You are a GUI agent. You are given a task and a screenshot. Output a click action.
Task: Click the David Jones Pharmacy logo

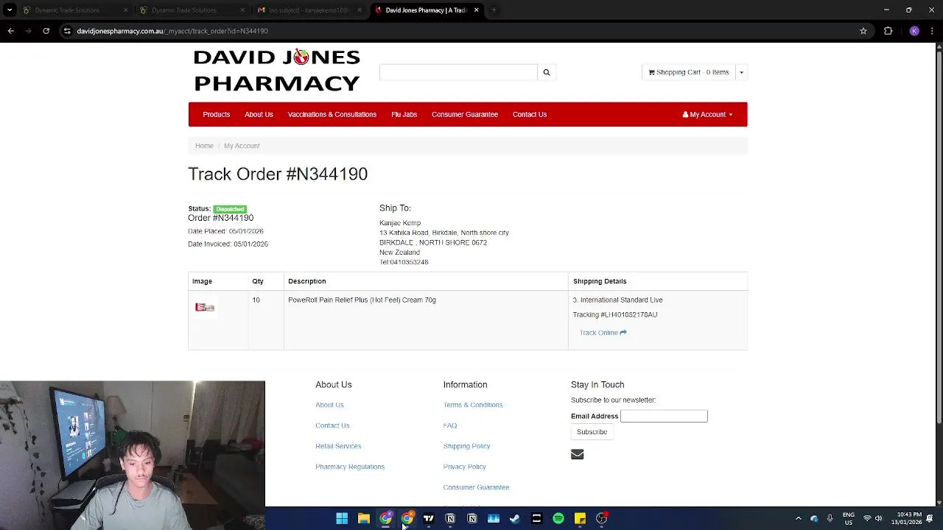pyautogui.click(x=277, y=71)
